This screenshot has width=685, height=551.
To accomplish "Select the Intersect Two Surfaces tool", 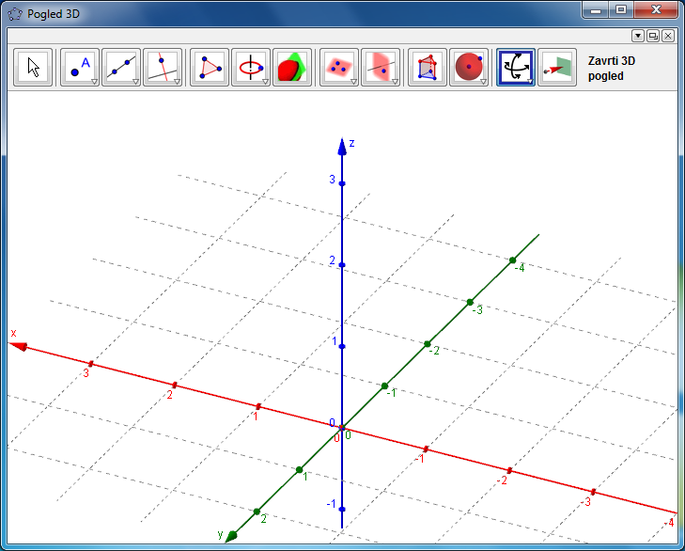I will [292, 68].
